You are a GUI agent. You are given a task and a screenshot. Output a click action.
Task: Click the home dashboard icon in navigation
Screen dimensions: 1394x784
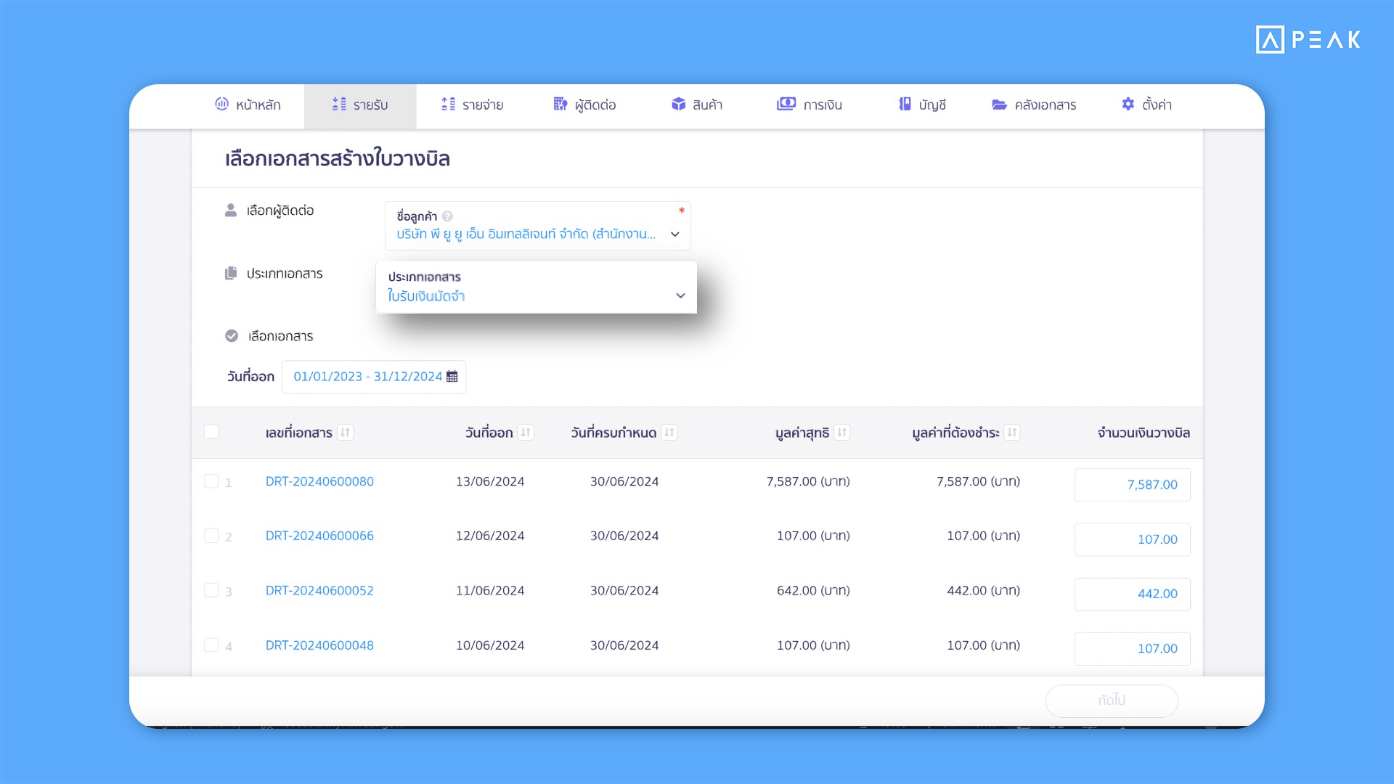point(221,104)
